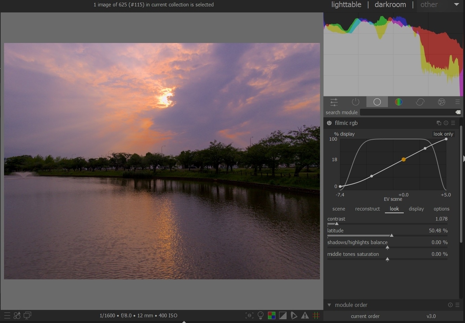The width and height of the screenshot is (465, 323).
Task: Open second window display icon
Action: pos(27,316)
